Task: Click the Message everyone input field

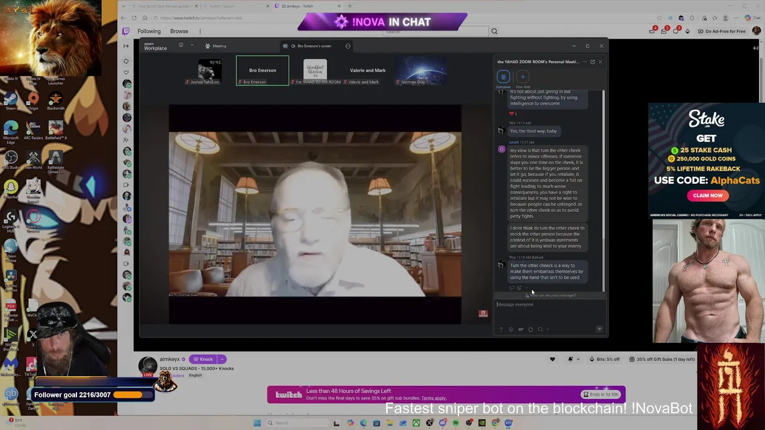Action: [x=550, y=305]
